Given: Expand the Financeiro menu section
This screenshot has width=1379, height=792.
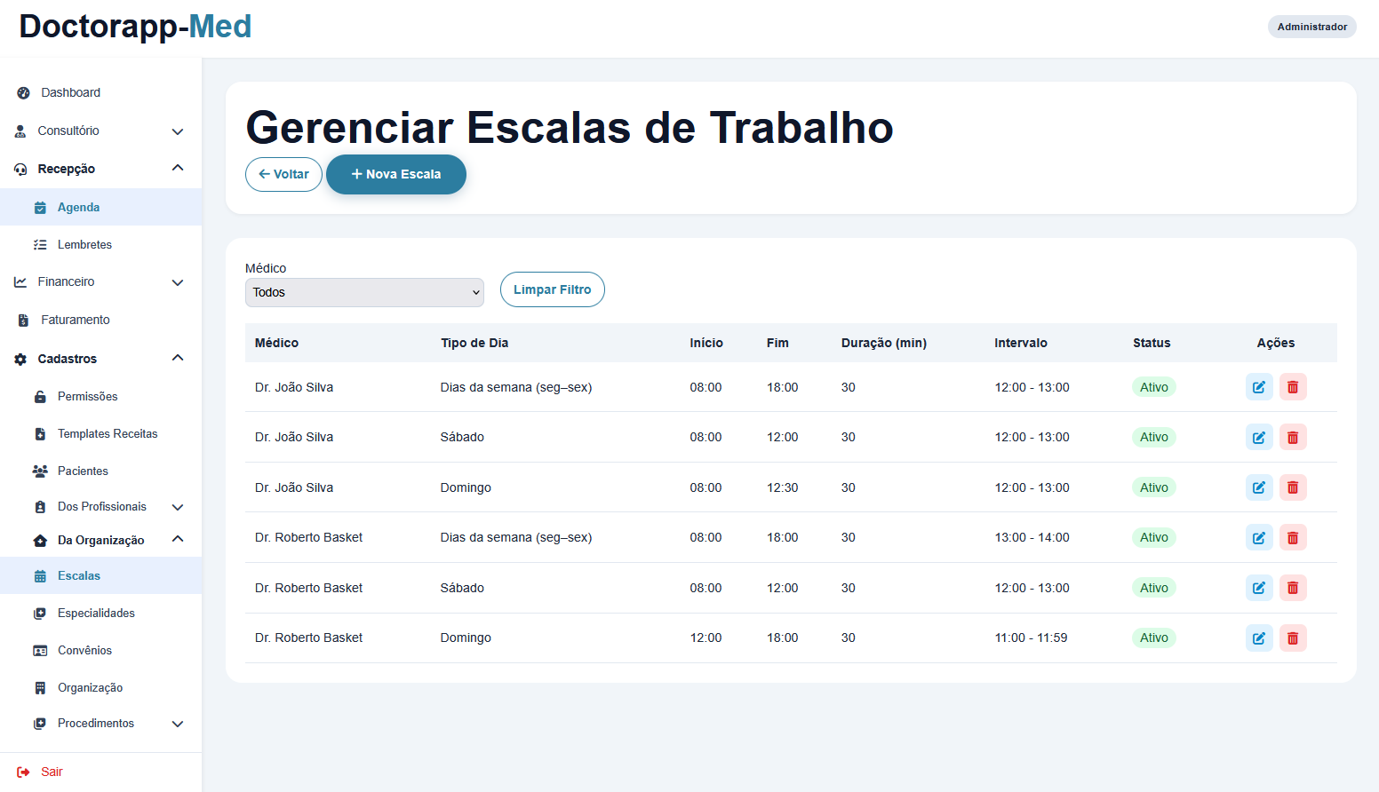Looking at the screenshot, I should coord(100,281).
